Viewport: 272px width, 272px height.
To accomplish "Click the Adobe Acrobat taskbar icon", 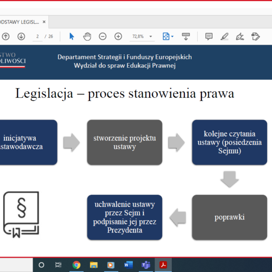I will pyautogui.click(x=163, y=265).
